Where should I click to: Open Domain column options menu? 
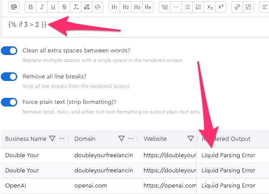click(x=130, y=139)
